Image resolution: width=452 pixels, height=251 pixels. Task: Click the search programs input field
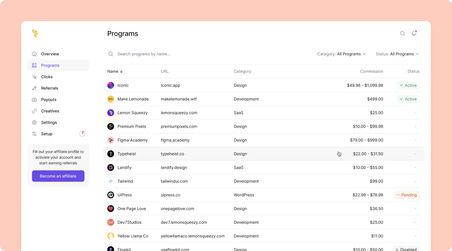159,54
